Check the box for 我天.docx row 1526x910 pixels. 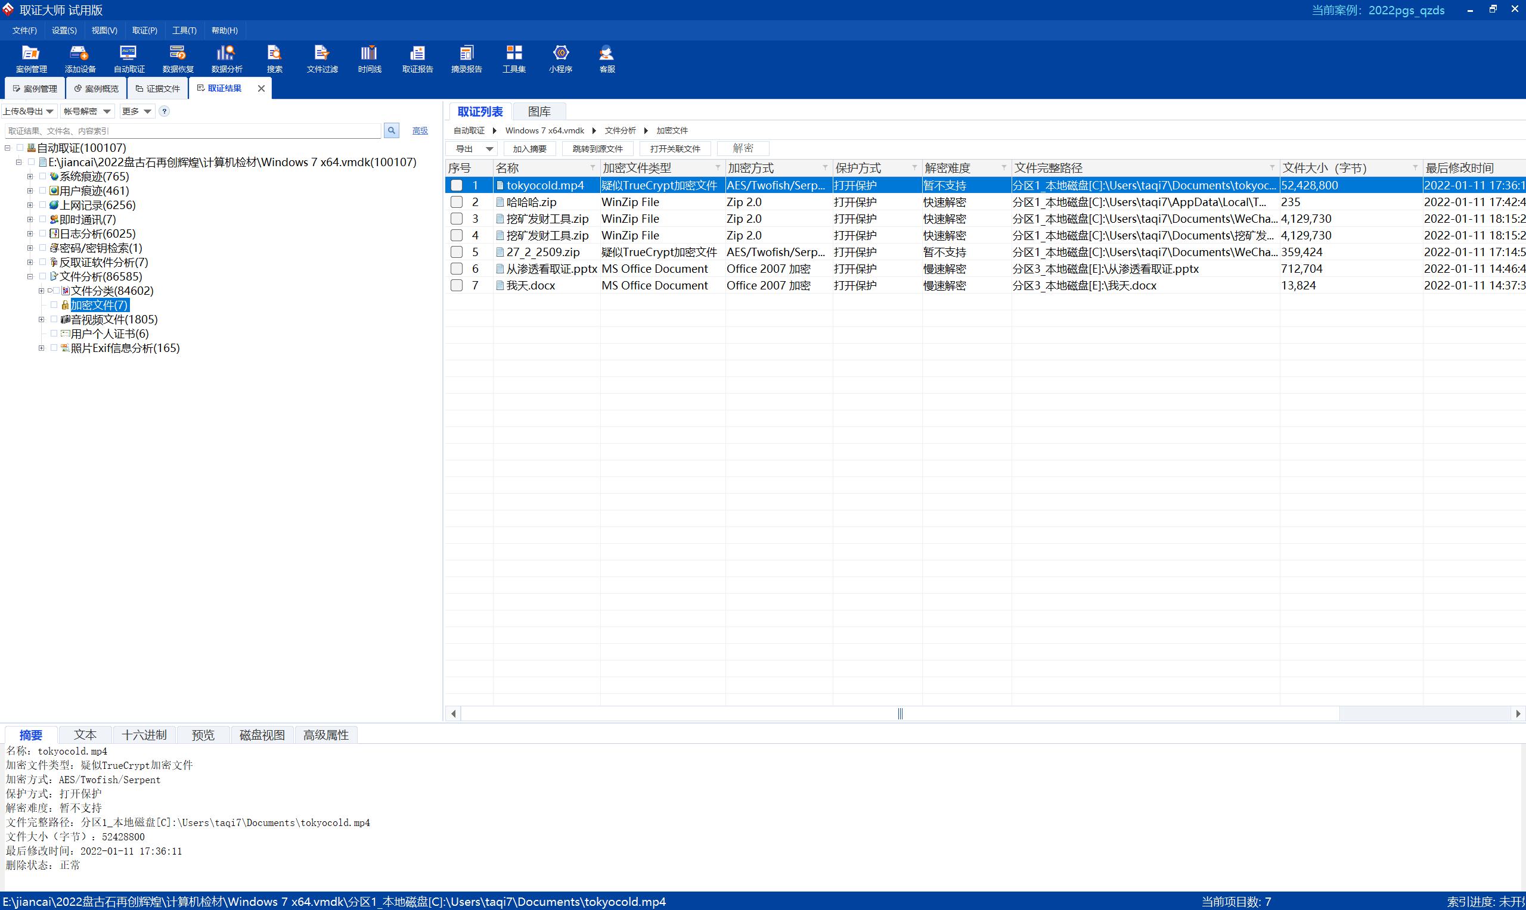click(x=457, y=285)
